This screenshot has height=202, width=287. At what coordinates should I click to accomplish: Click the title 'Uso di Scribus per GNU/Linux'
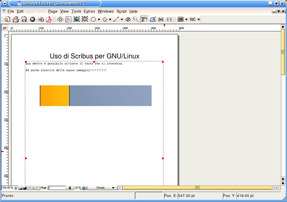point(94,56)
